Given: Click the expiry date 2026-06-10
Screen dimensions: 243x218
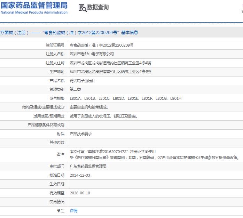Looking at the screenshot, I should [80, 193].
